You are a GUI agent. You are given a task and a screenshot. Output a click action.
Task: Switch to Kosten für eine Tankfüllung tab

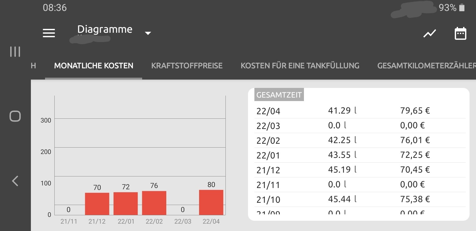(x=300, y=66)
